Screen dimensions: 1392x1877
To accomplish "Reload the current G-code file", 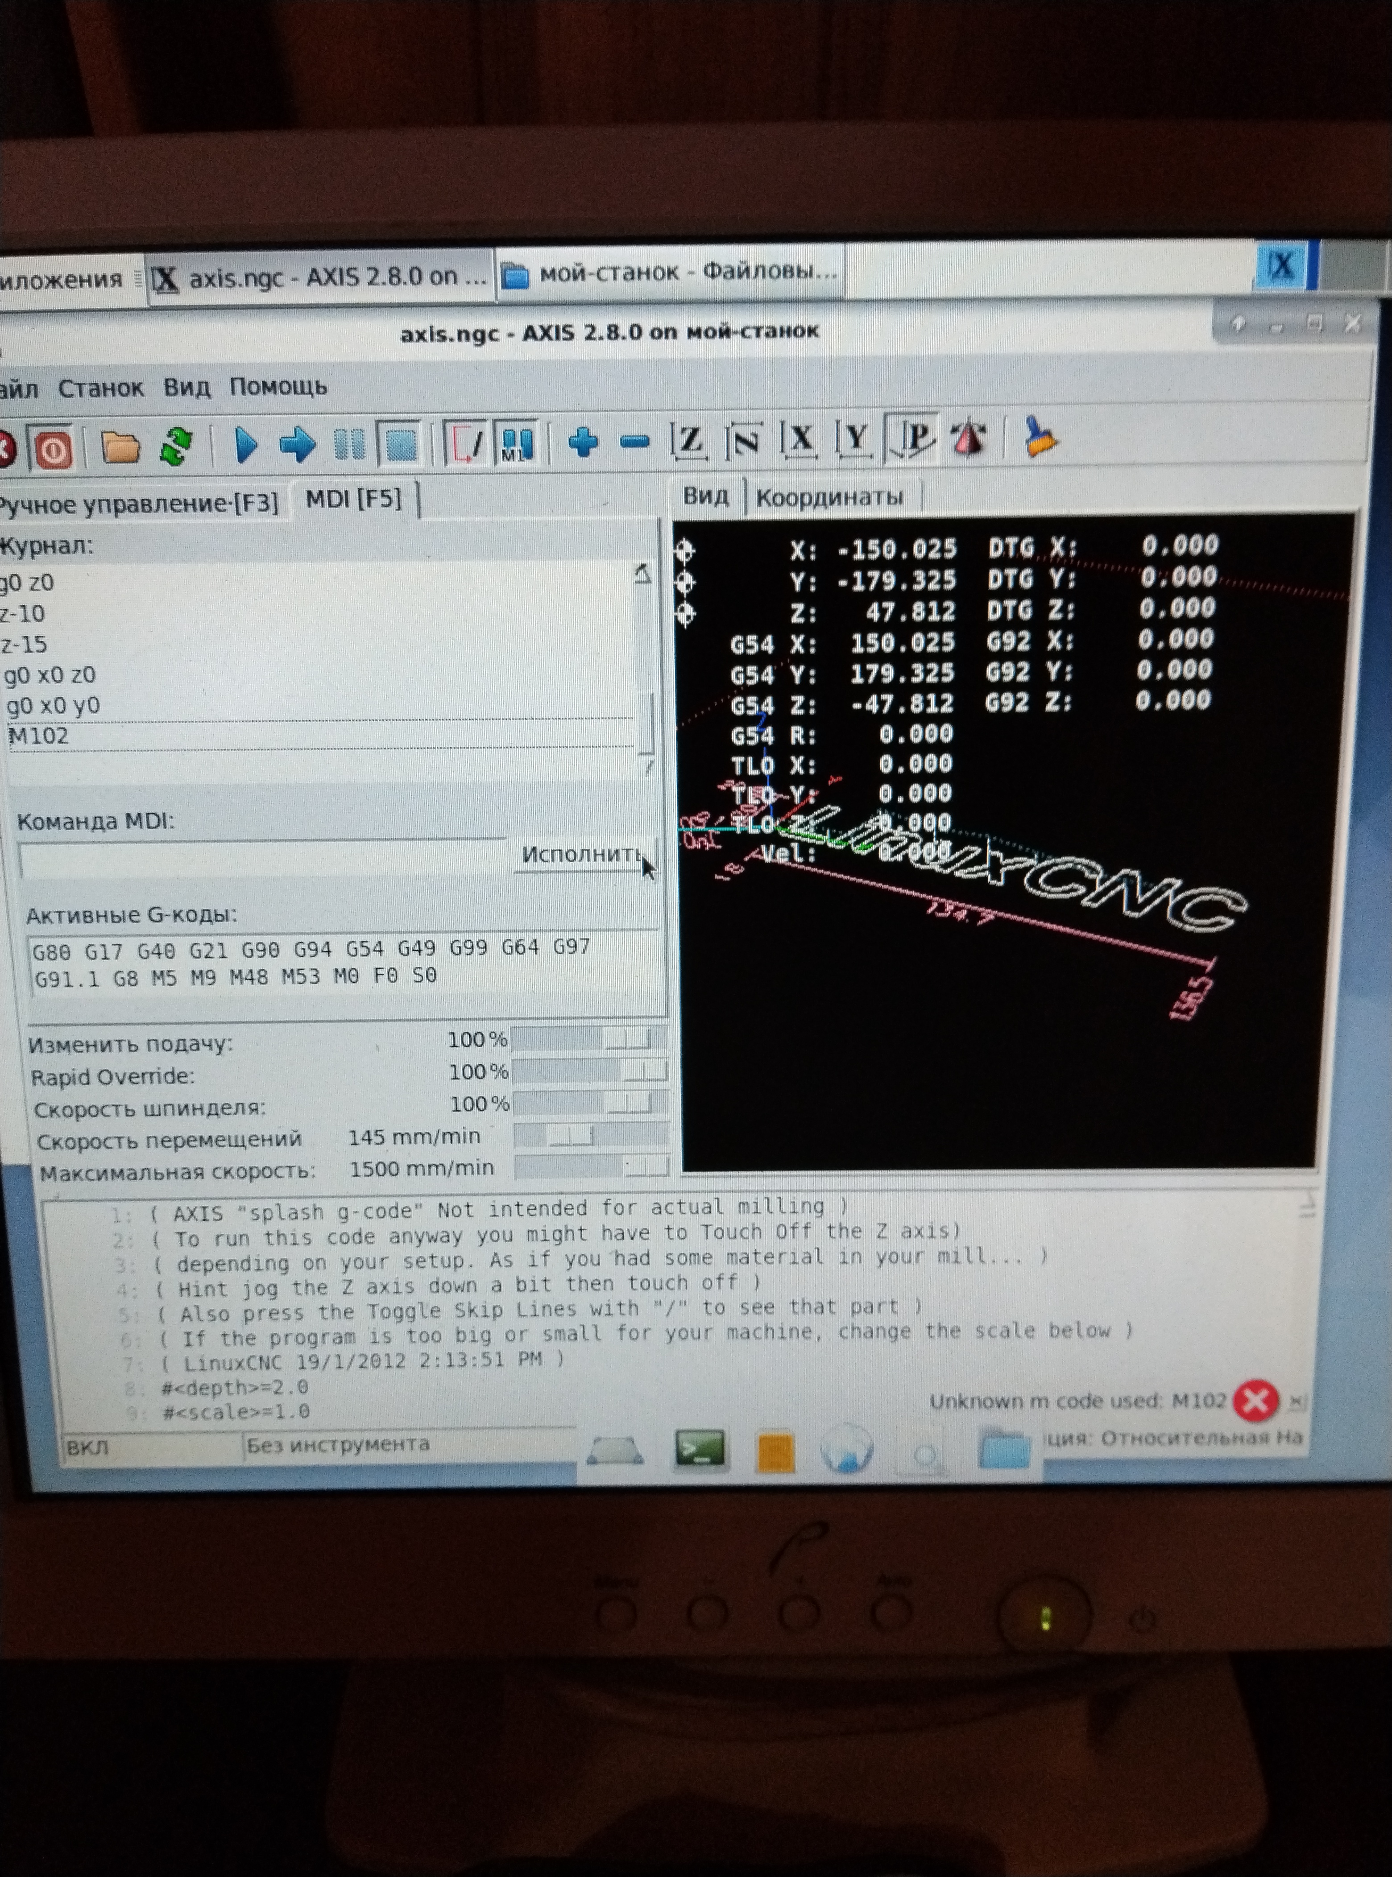I will coord(175,447).
